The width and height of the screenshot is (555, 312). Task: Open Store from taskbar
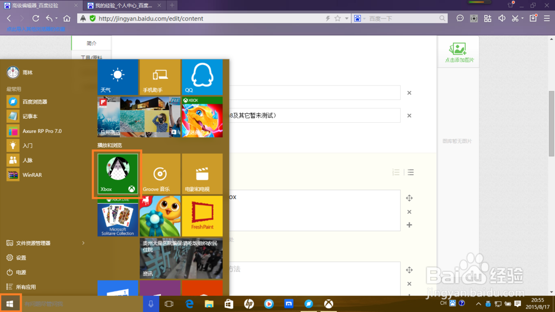pyautogui.click(x=229, y=304)
